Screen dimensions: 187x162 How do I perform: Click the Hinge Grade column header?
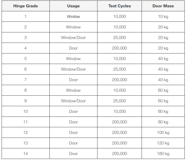click(x=25, y=6)
